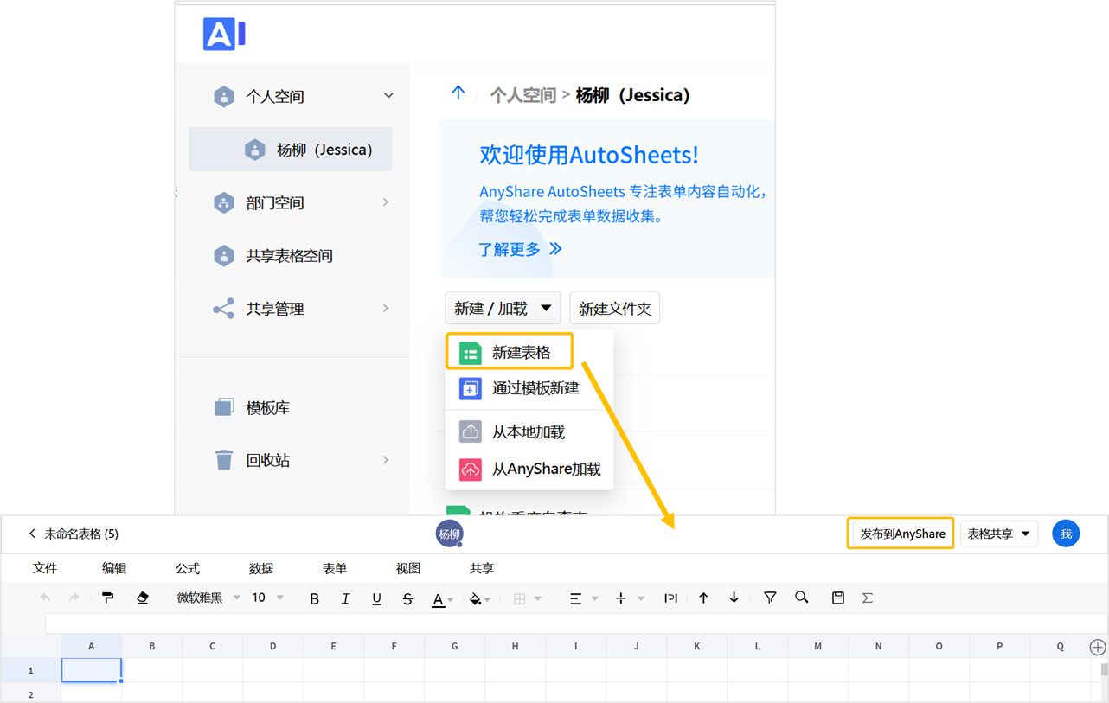Sort descending with the down arrow
The height and width of the screenshot is (703, 1109).
[734, 598]
